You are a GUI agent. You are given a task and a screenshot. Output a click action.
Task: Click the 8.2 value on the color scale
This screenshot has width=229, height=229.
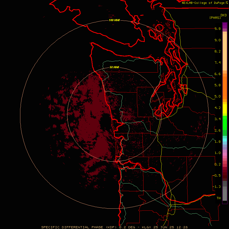tap(218, 51)
